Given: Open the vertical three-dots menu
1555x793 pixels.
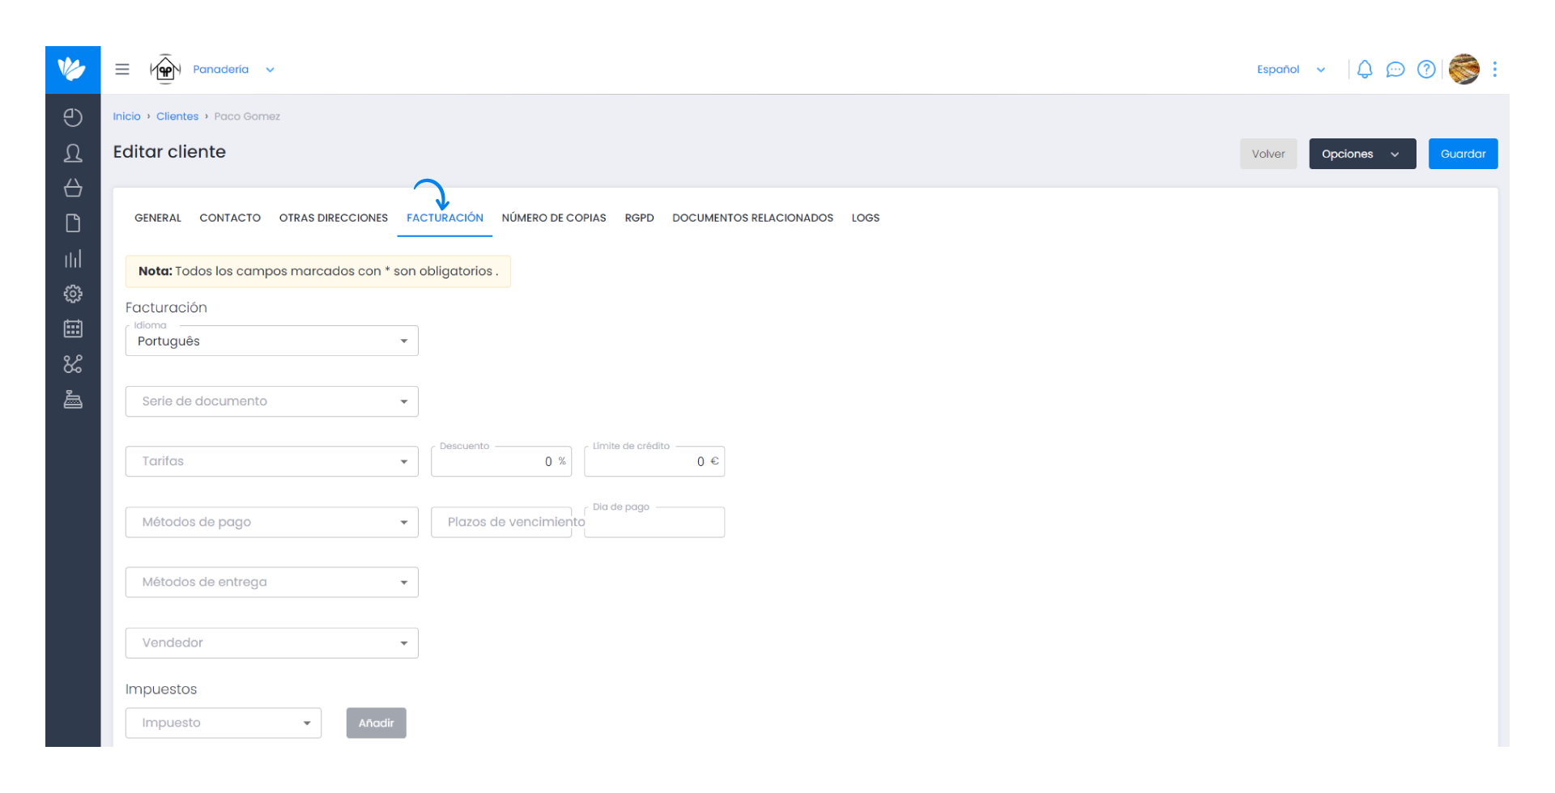Looking at the screenshot, I should coord(1495,70).
